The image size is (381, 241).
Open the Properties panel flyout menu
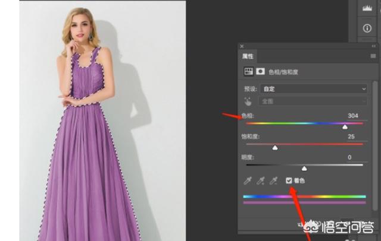[x=372, y=56]
